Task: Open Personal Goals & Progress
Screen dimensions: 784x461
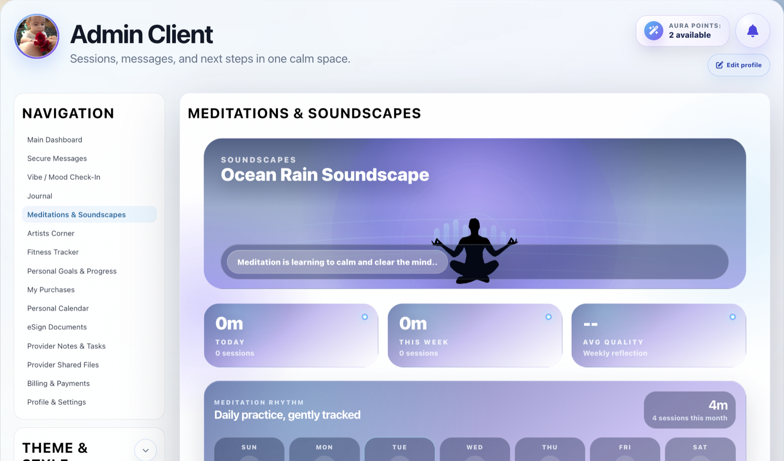Action: 89,271
